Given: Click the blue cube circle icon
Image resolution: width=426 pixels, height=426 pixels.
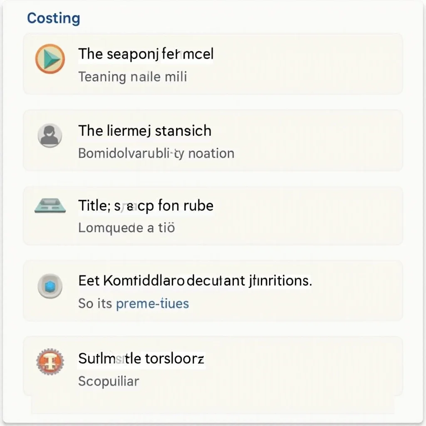Looking at the screenshot, I should tap(50, 287).
